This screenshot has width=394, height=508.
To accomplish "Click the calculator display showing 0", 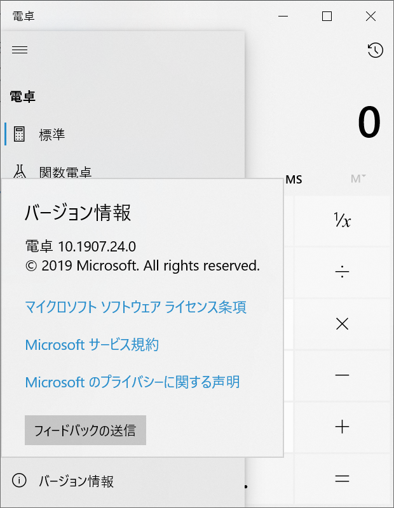I will [x=369, y=122].
